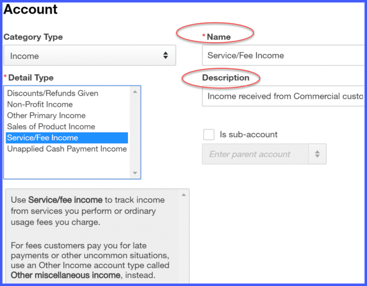Pick Unapplied Cash Payment Income
This screenshot has width=367, height=286.
point(67,149)
